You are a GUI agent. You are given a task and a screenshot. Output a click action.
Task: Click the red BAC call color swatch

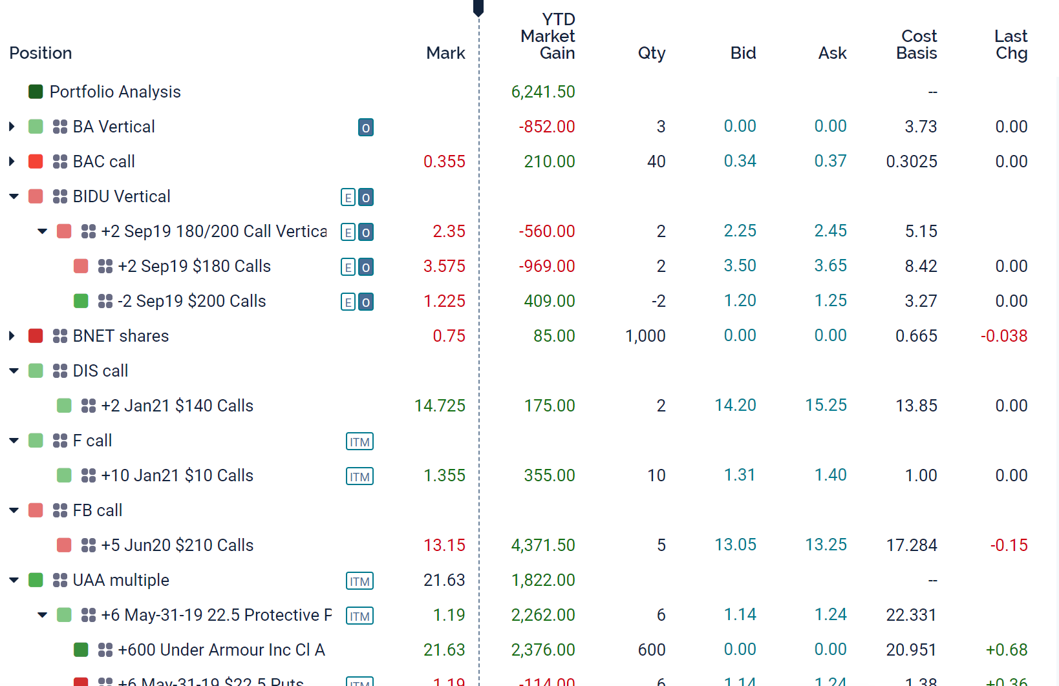click(36, 161)
